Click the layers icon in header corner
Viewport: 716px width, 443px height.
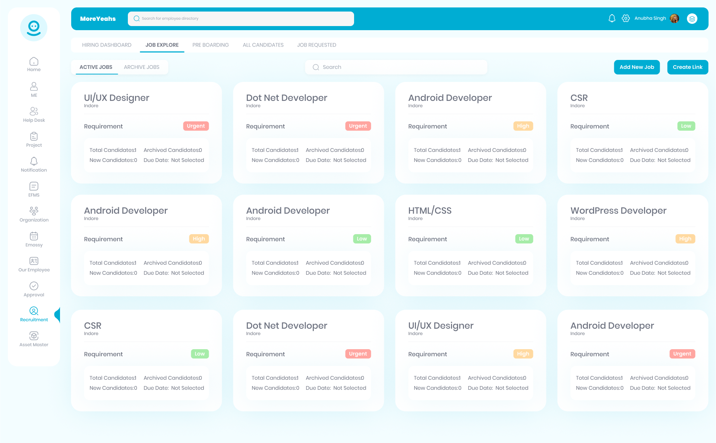(x=692, y=18)
